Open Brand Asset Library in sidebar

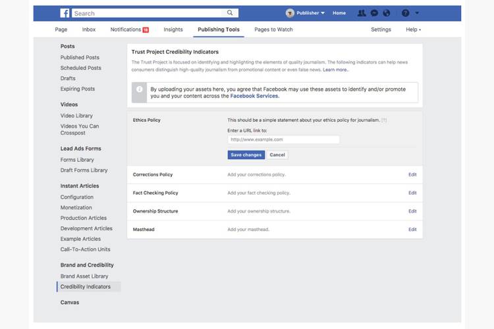[x=84, y=276]
